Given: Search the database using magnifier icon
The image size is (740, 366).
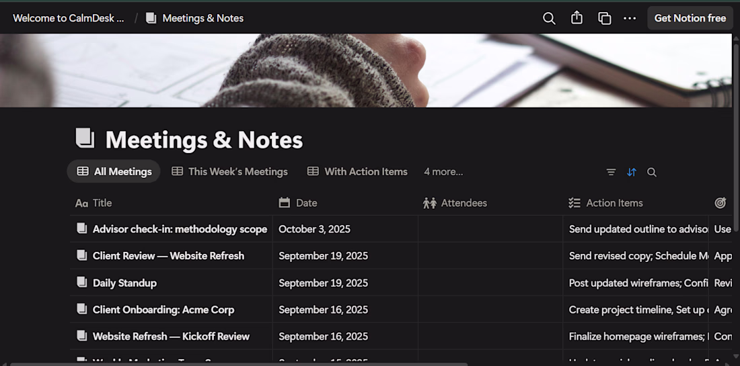Looking at the screenshot, I should click(x=651, y=172).
